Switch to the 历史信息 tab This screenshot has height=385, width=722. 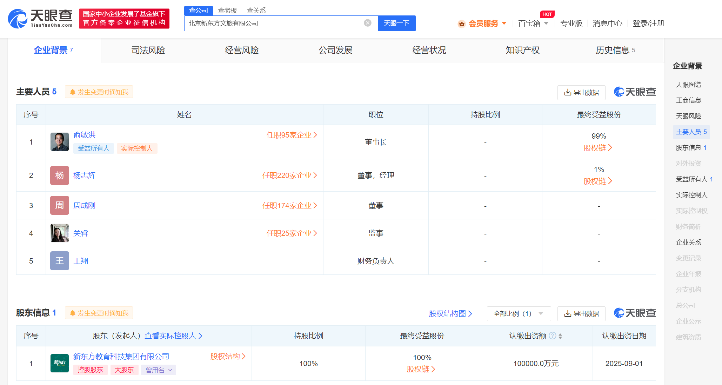[x=616, y=50]
